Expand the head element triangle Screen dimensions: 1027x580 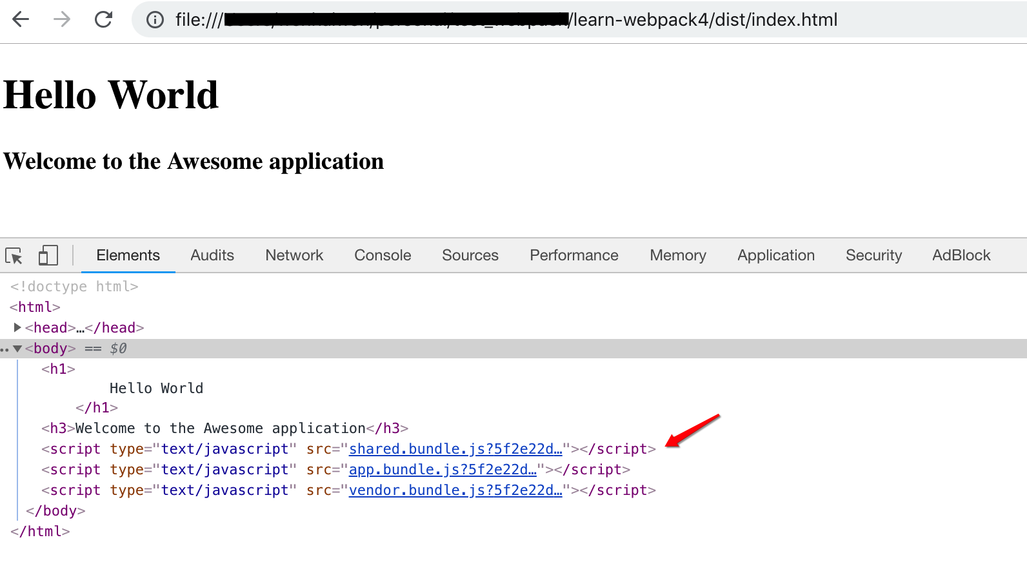coord(17,327)
